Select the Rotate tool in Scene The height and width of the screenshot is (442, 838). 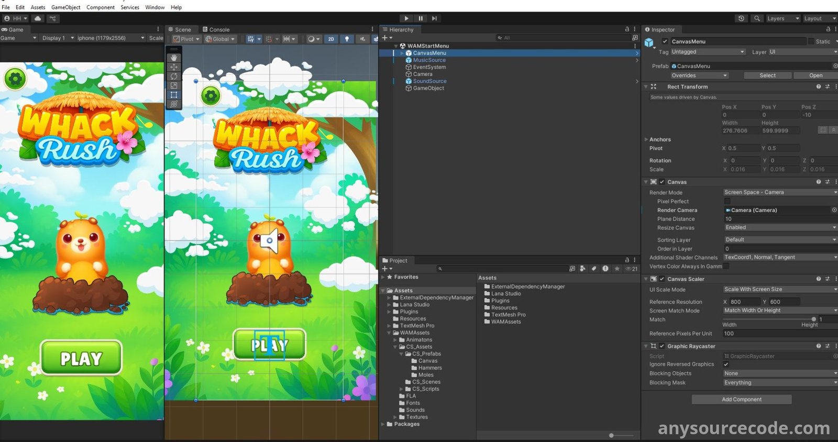point(174,76)
